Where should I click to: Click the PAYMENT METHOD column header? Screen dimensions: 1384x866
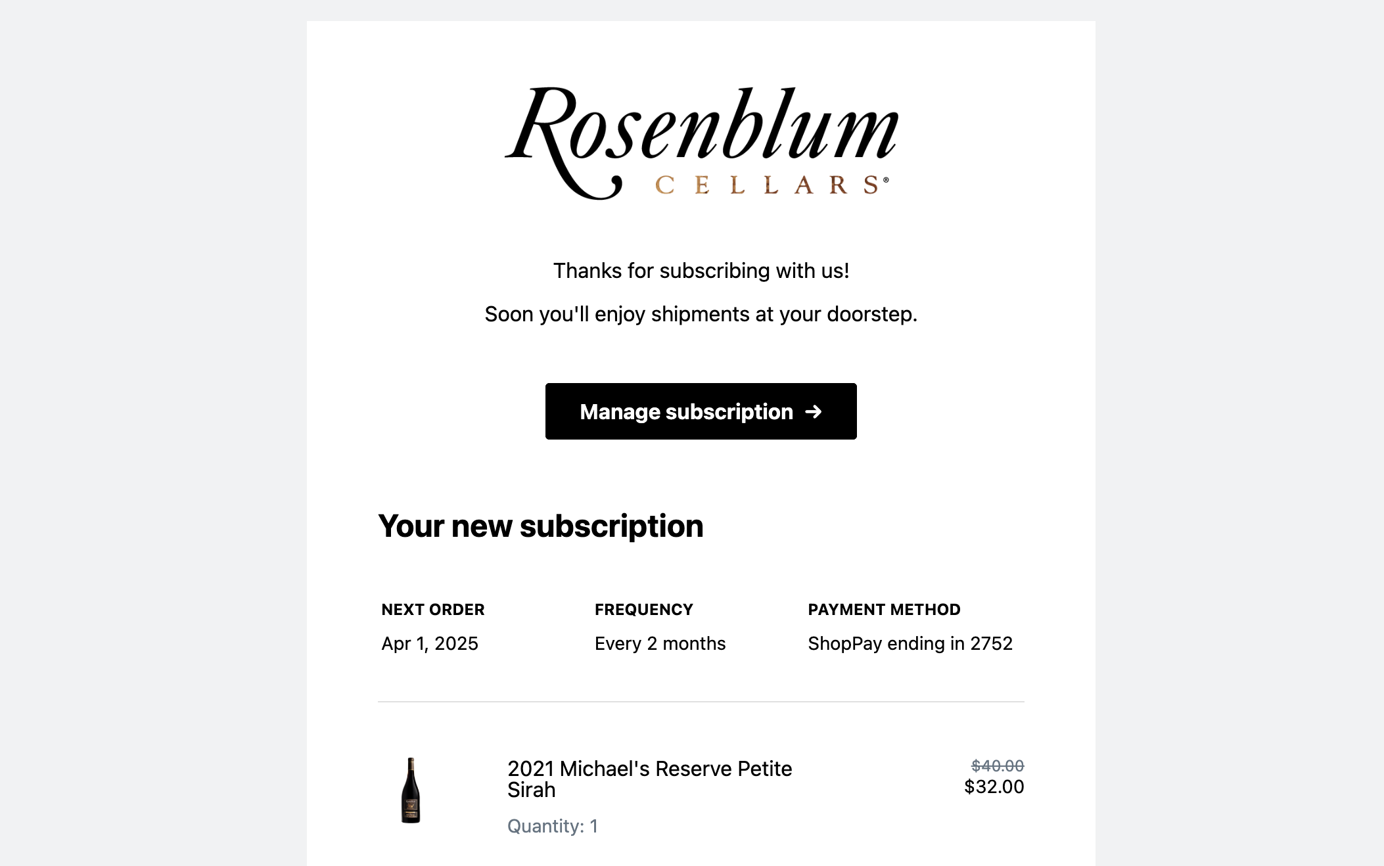coord(884,609)
